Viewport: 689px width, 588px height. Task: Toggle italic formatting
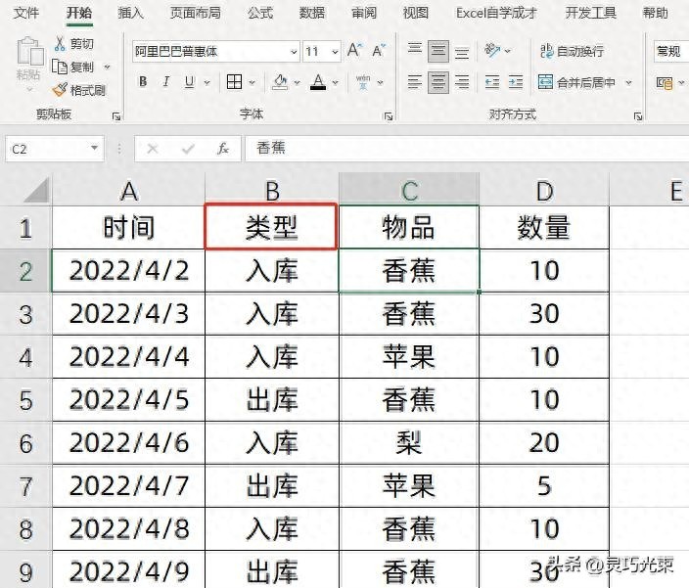[166, 81]
